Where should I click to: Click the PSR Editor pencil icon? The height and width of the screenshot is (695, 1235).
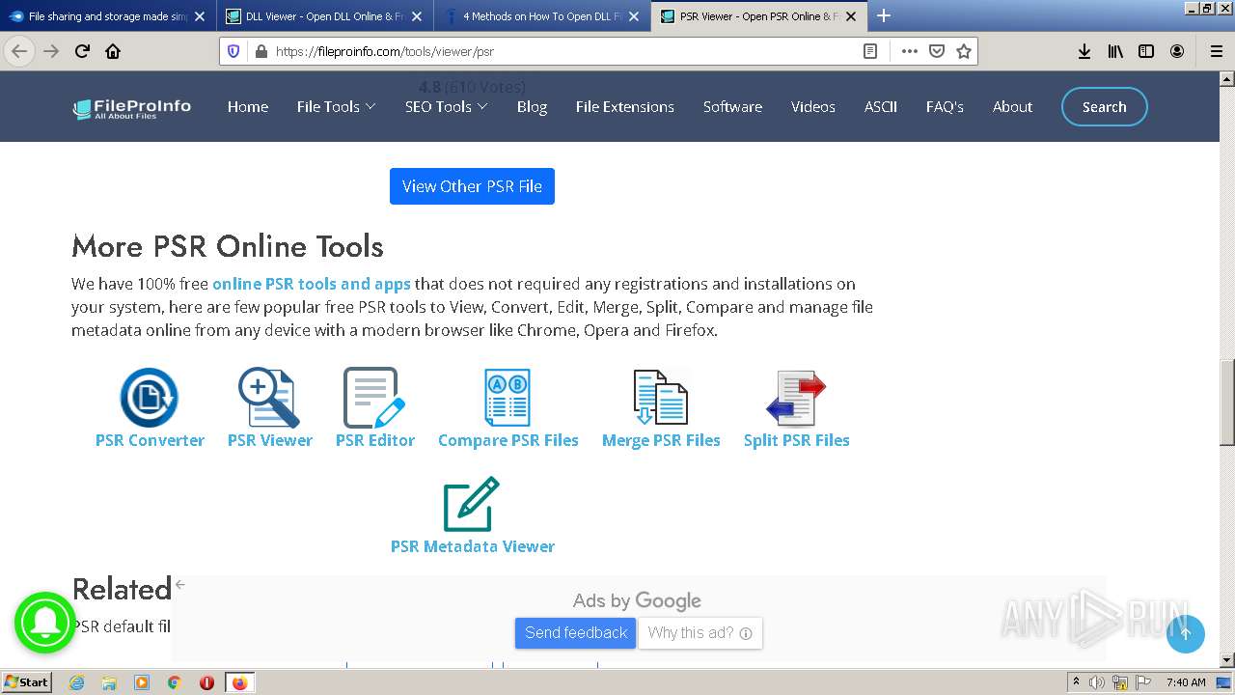[x=374, y=397]
